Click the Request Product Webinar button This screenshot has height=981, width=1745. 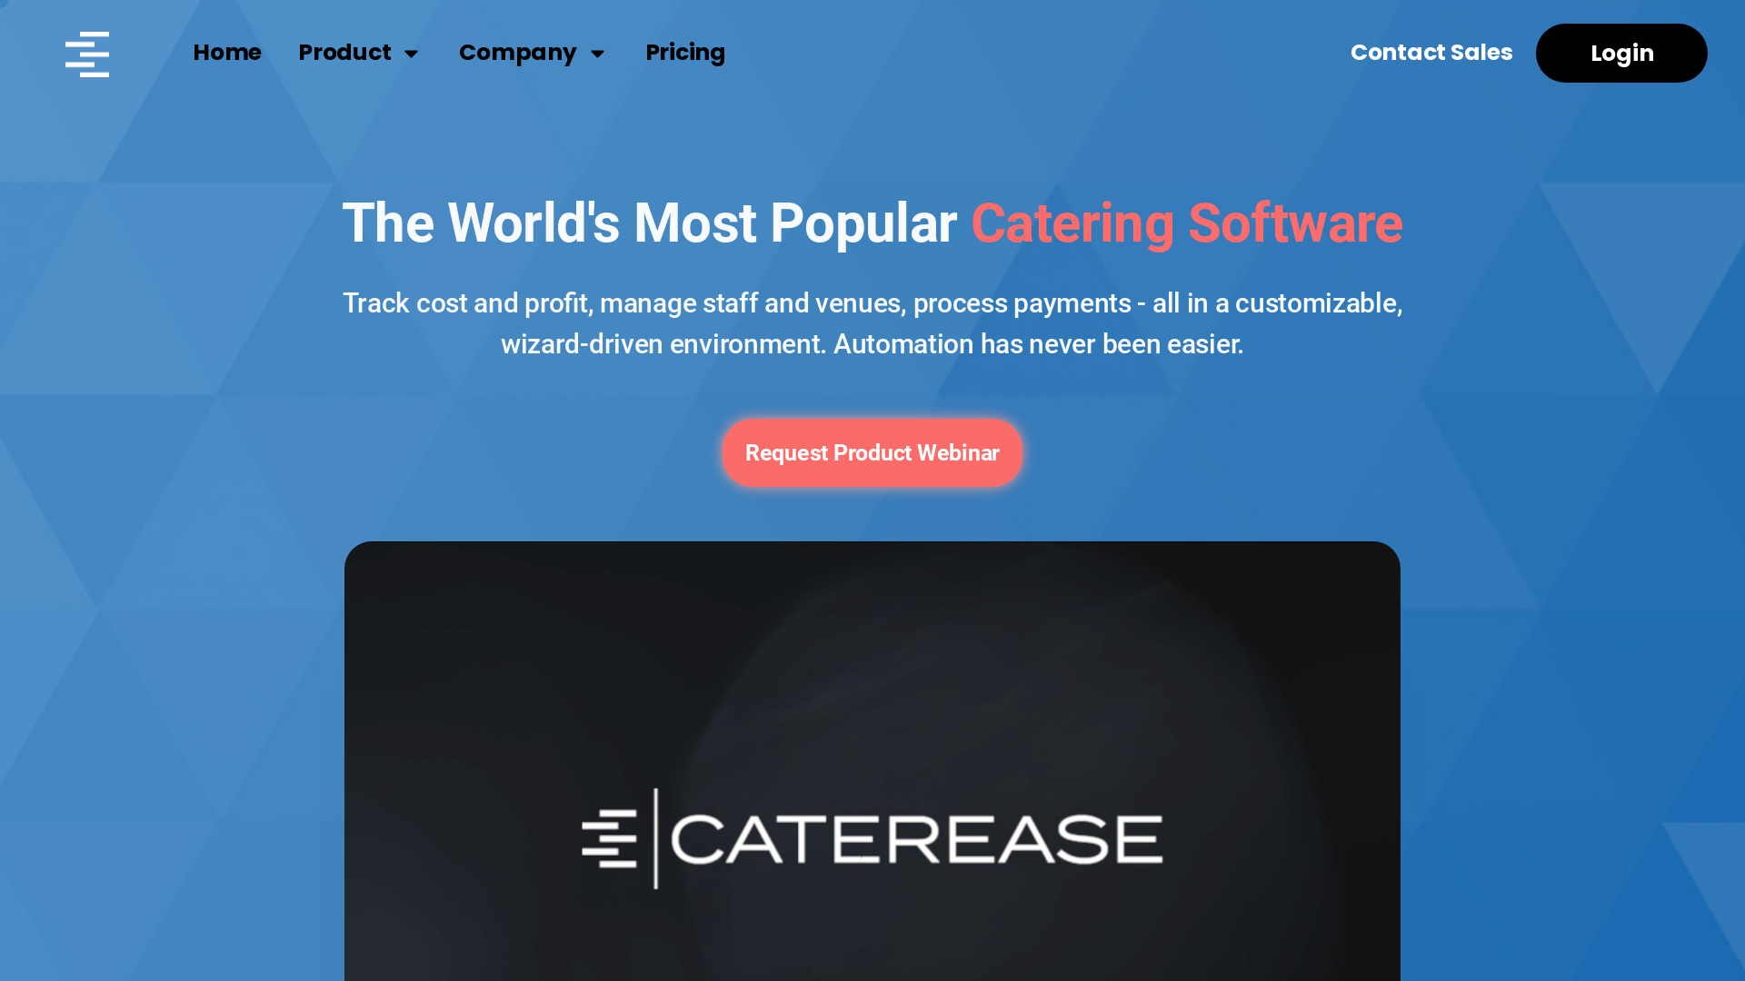point(872,451)
